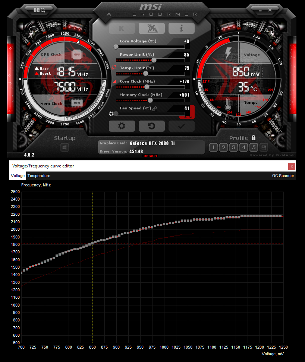The height and width of the screenshot is (362, 305).
Task: Click the MSI dragon-jet logo button
Action: [x=152, y=28]
